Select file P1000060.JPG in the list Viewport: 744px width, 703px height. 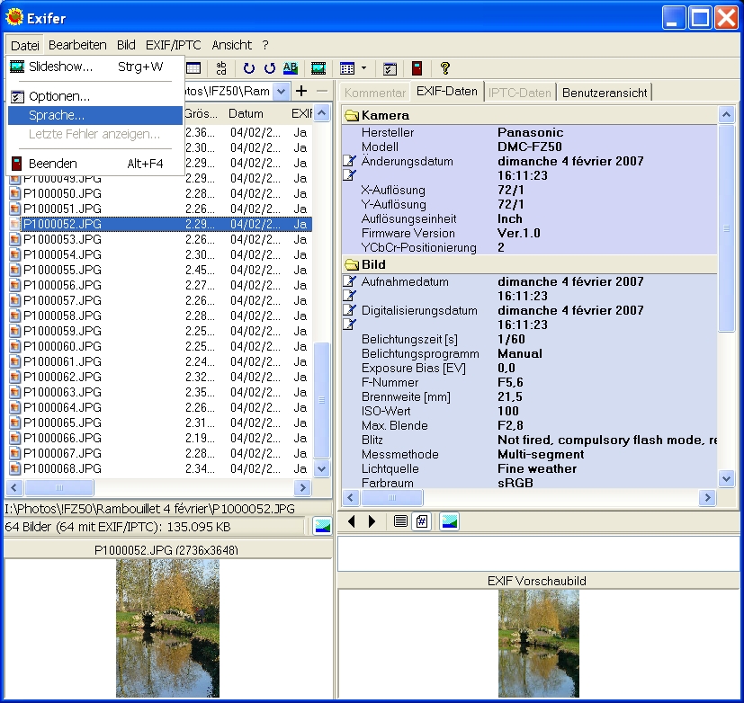point(62,346)
